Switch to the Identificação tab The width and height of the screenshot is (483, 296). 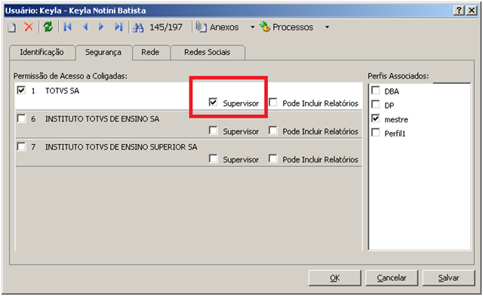[42, 52]
